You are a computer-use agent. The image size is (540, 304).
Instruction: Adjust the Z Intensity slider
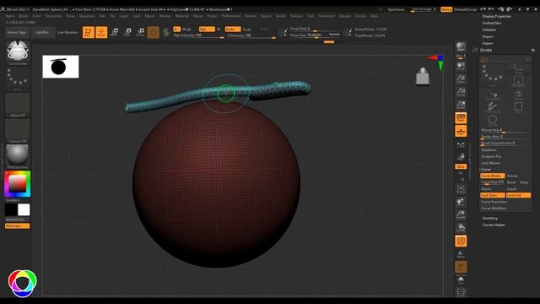(251, 35)
